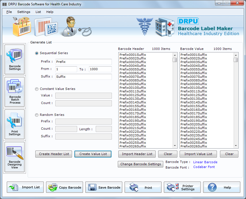Select the Sequential Series radio button
Screen dimensions: 246x199
tap(37, 53)
